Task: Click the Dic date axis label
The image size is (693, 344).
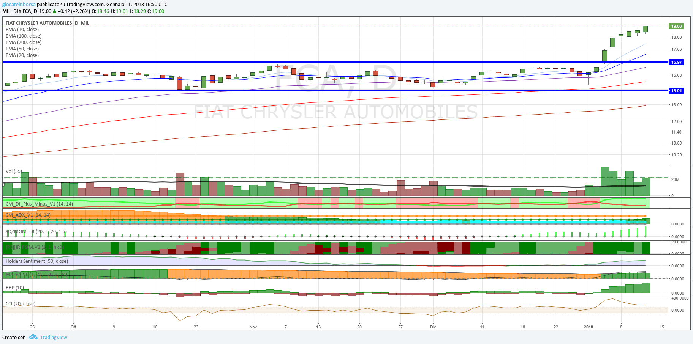Action: [433, 327]
